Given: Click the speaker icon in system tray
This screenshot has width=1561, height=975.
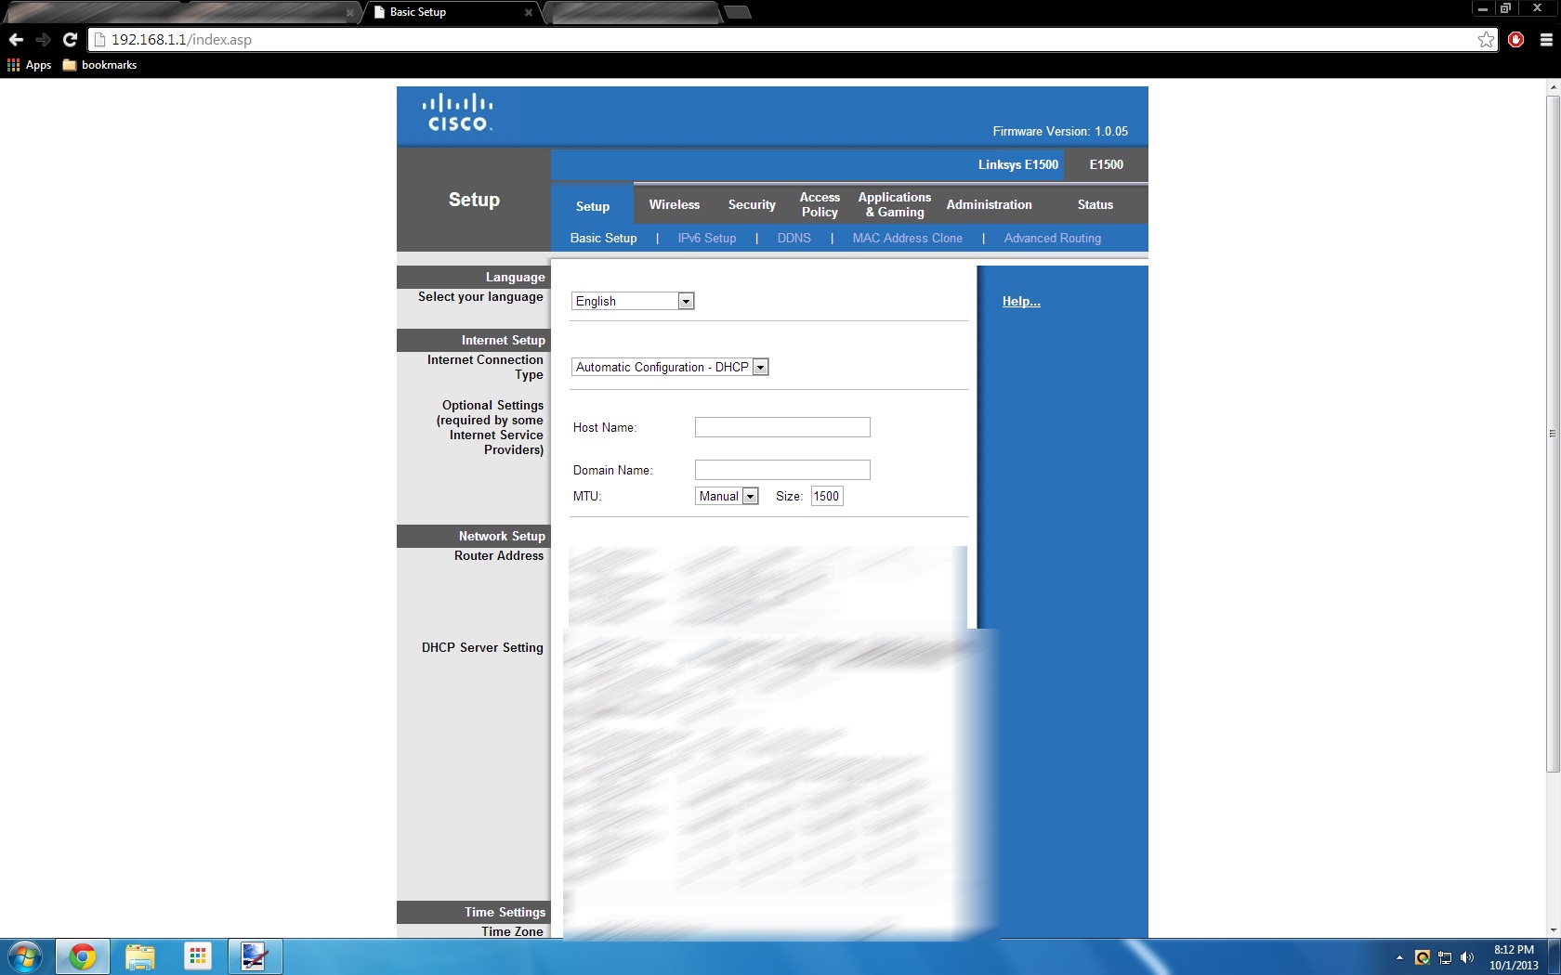Looking at the screenshot, I should click(1468, 959).
